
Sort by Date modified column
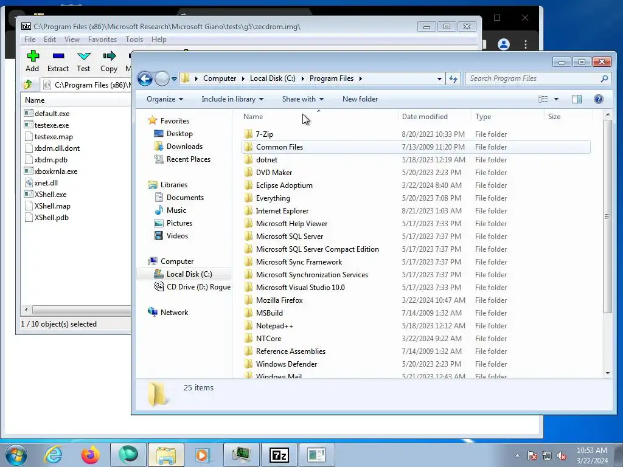click(x=434, y=117)
